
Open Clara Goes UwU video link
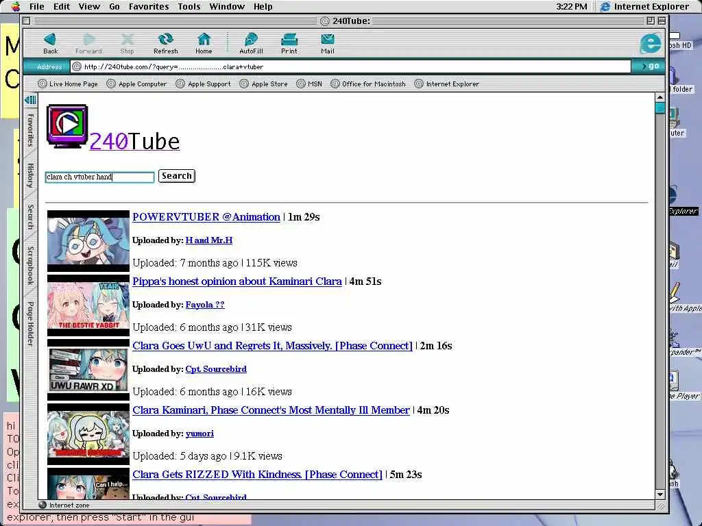273,346
